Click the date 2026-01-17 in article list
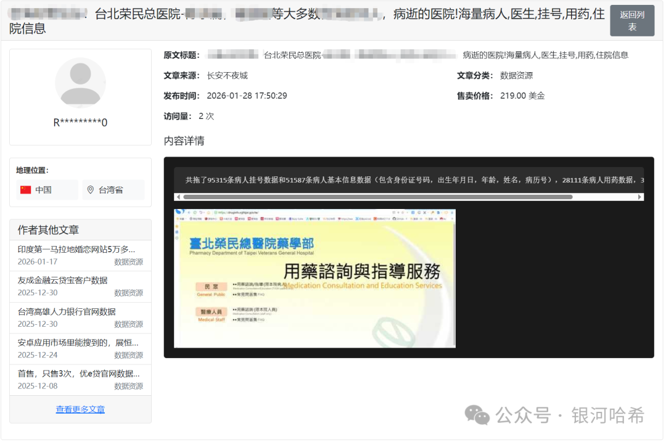The height and width of the screenshot is (442, 666). click(x=38, y=262)
